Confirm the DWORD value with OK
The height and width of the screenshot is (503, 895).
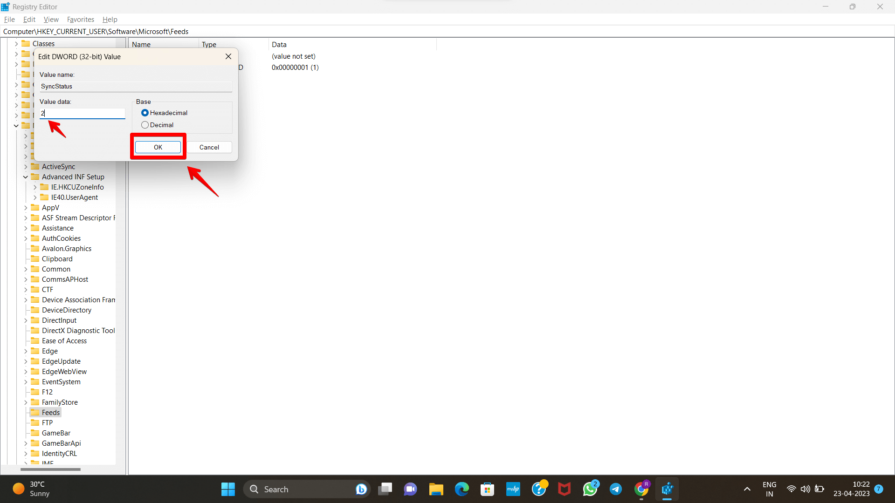[158, 147]
